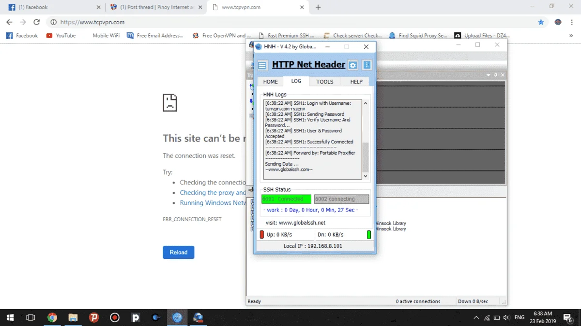581x326 pixels.
Task: Open the Free Email Address bookmark
Action: tap(155, 35)
